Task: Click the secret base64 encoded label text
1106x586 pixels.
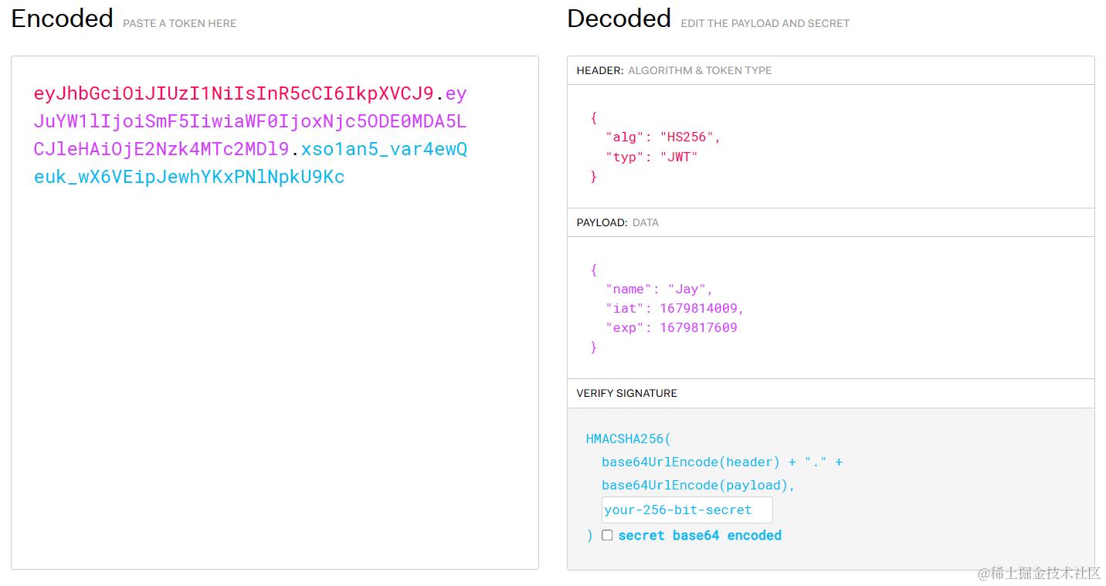Action: [x=700, y=535]
